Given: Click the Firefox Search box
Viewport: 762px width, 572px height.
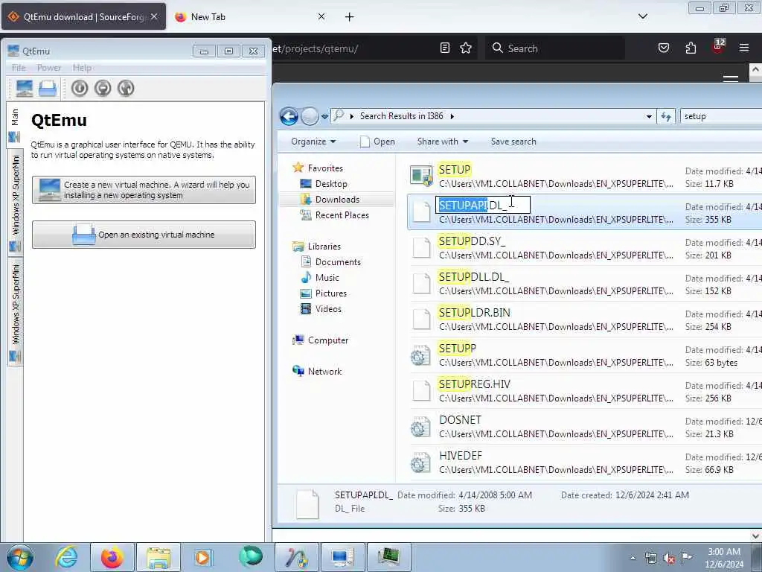Looking at the screenshot, I should pos(554,48).
